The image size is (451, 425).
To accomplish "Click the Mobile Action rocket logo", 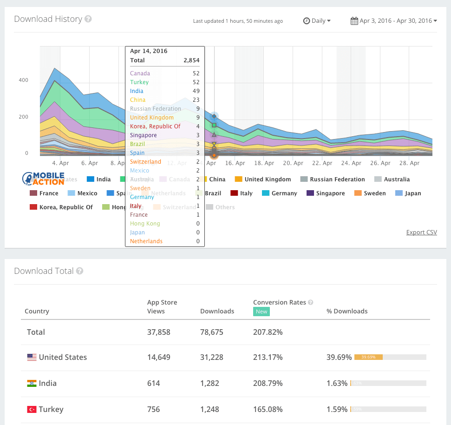I will (28, 178).
